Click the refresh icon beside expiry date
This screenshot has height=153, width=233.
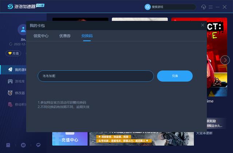coord(11,44)
